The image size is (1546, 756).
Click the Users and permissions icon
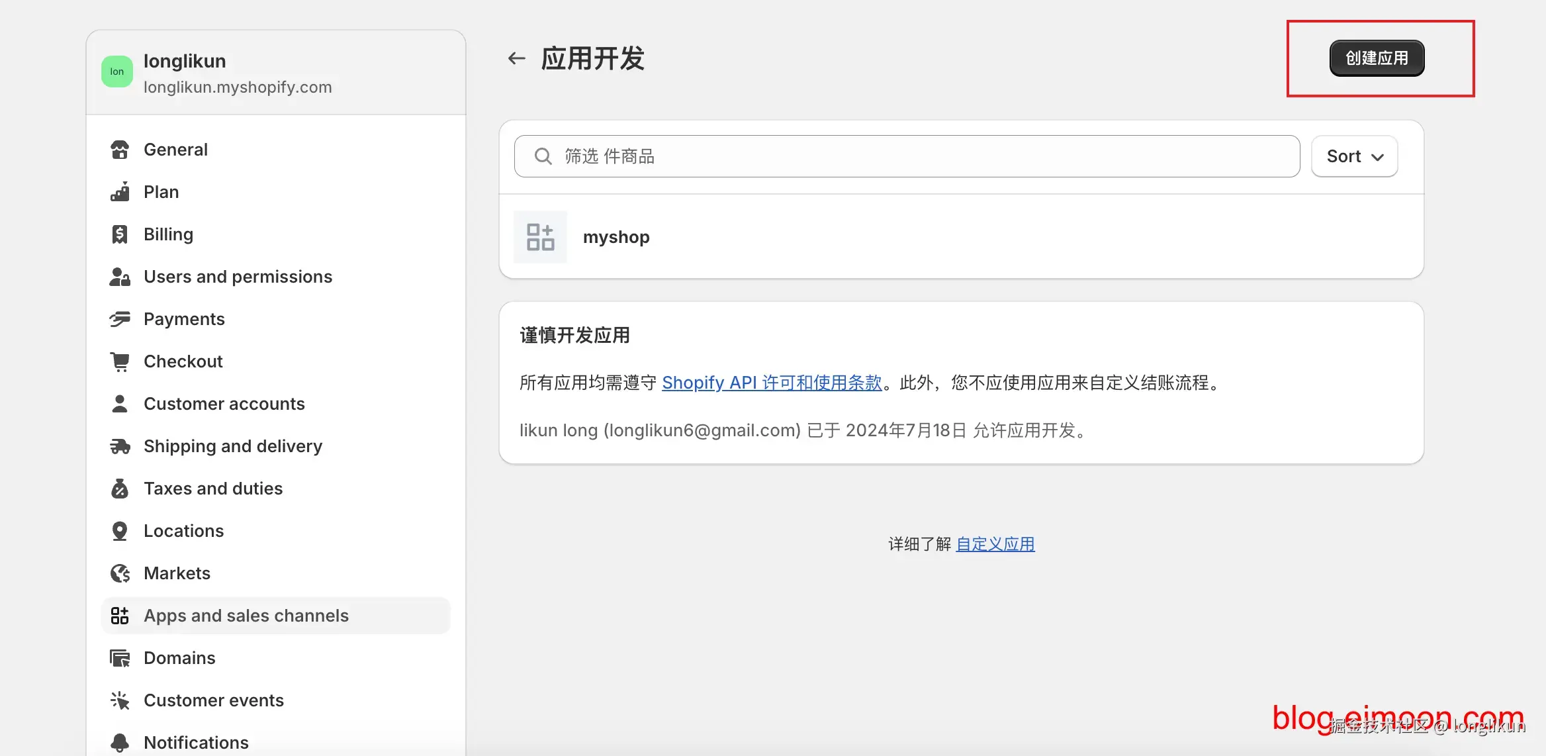pyautogui.click(x=119, y=277)
